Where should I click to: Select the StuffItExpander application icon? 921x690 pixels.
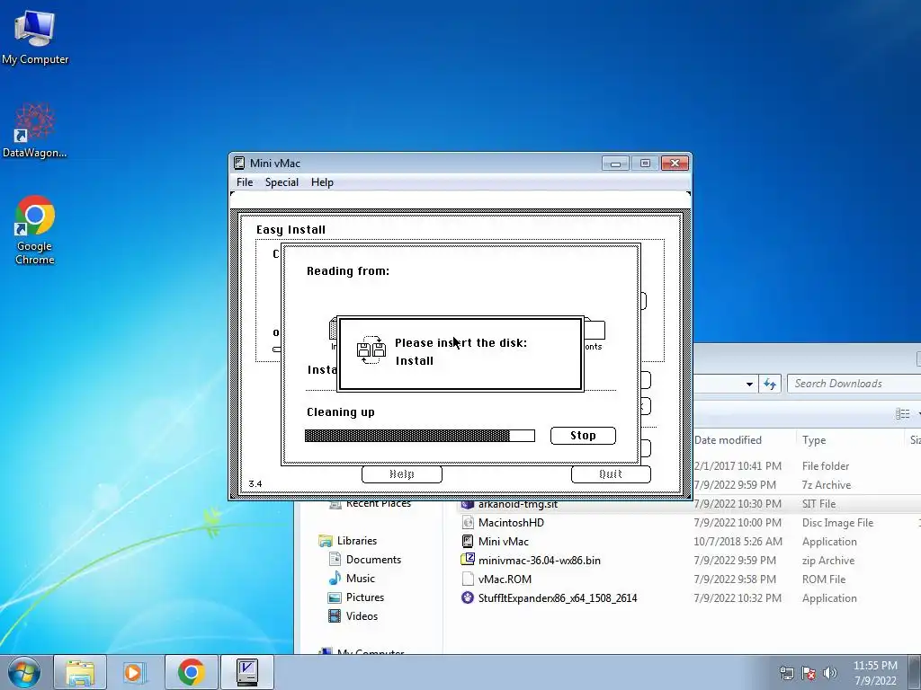click(x=468, y=597)
